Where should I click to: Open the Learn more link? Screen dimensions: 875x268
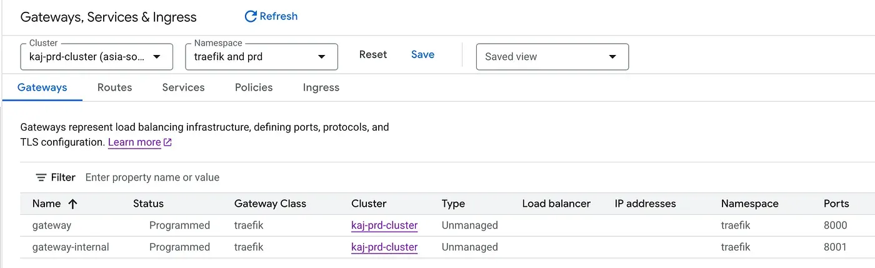(134, 142)
